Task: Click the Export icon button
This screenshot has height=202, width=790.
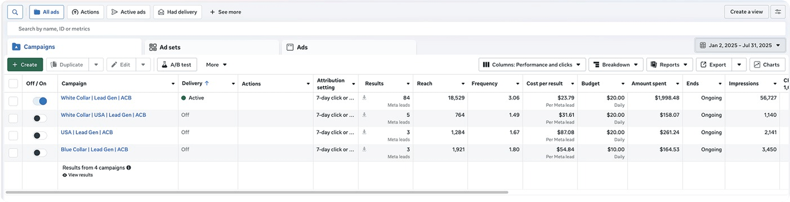Action: click(713, 65)
